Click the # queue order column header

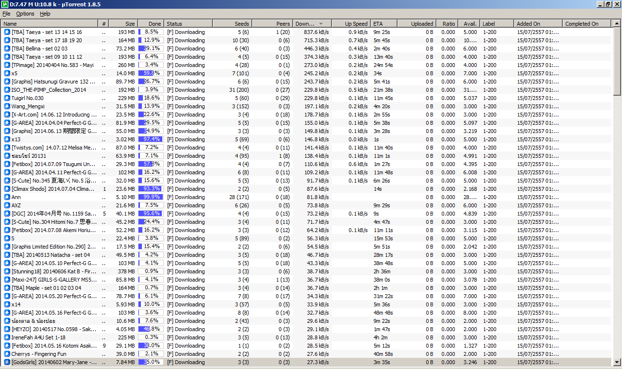pyautogui.click(x=104, y=24)
